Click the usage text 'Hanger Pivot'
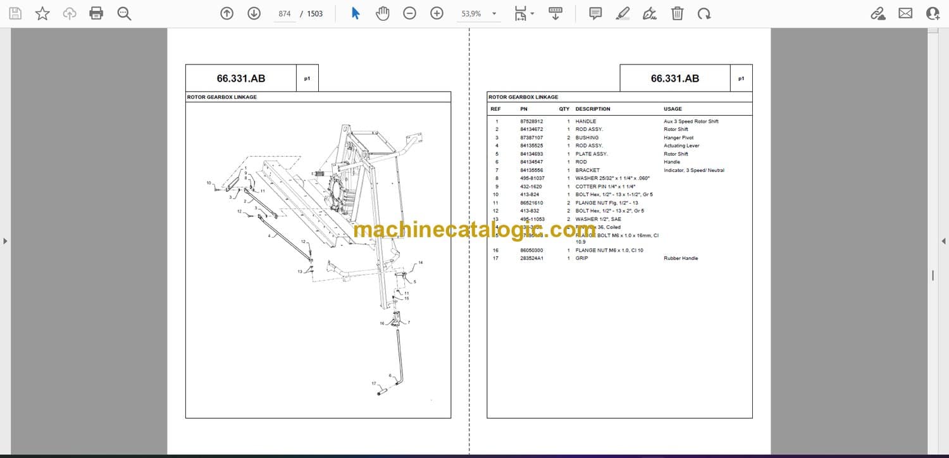The height and width of the screenshot is (458, 949). pyautogui.click(x=678, y=138)
